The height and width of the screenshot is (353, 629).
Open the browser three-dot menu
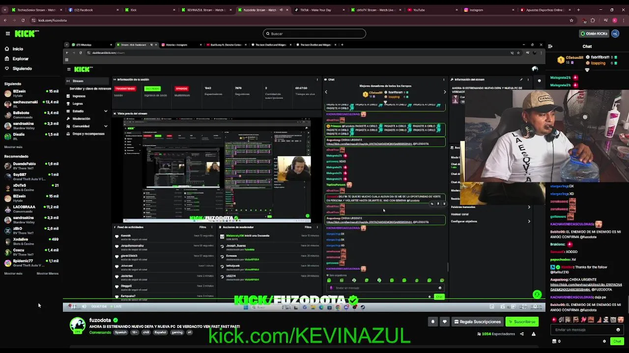pos(624,20)
